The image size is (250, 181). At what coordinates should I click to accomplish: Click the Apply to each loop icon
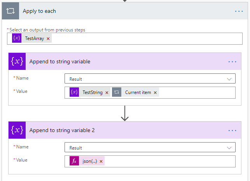[10, 11]
